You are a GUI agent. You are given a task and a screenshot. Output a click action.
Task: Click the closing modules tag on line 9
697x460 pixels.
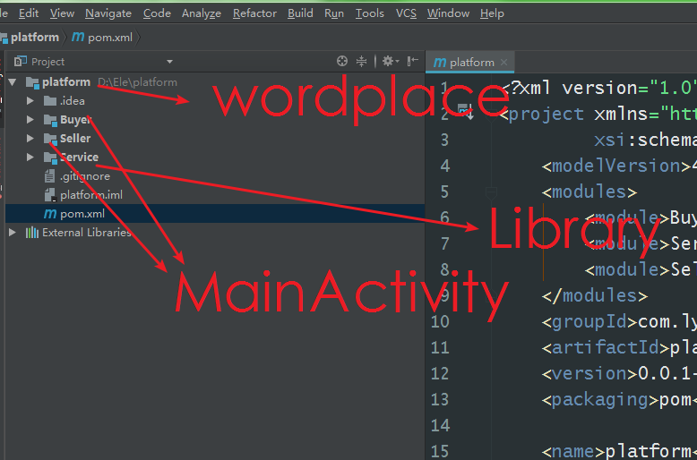[x=595, y=295]
